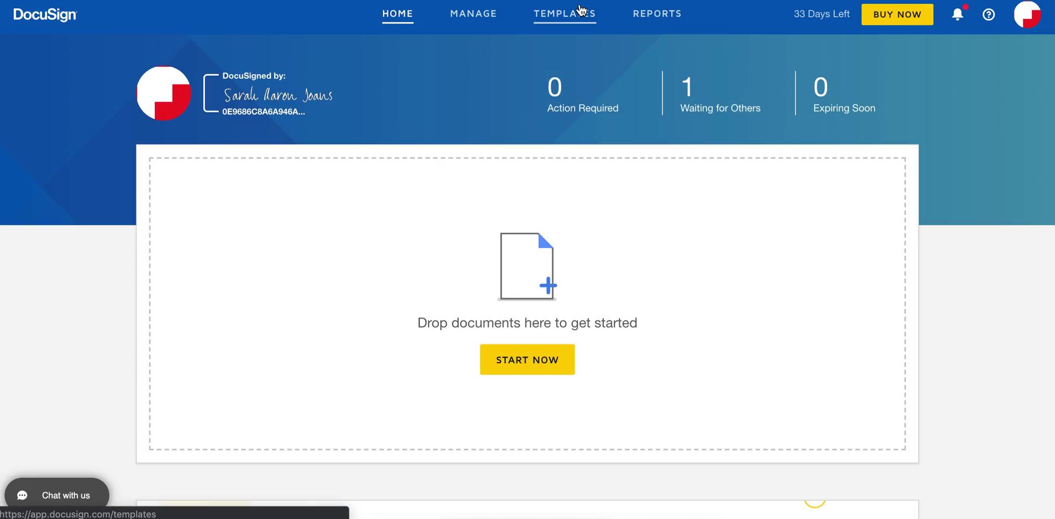Click the 33 Days Left text

point(821,14)
